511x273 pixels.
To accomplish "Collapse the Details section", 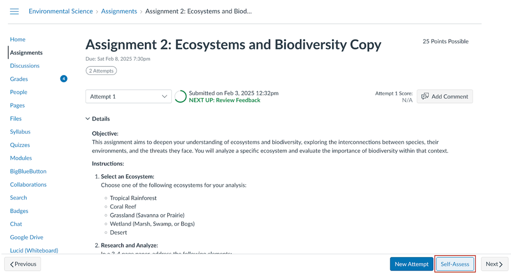I will pyautogui.click(x=98, y=119).
